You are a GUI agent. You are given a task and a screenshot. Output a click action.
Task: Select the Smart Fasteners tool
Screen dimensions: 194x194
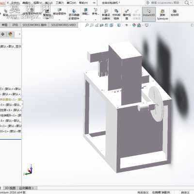coord(47,13)
